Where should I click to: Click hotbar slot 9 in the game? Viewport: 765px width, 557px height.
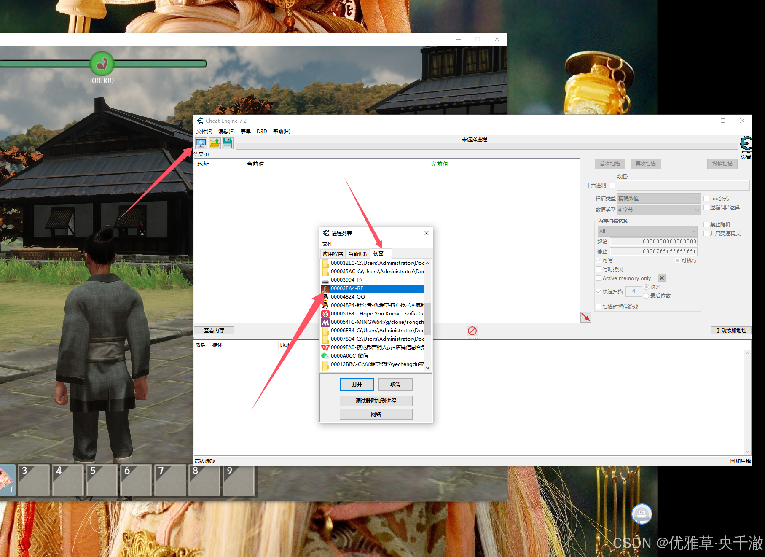[x=239, y=480]
